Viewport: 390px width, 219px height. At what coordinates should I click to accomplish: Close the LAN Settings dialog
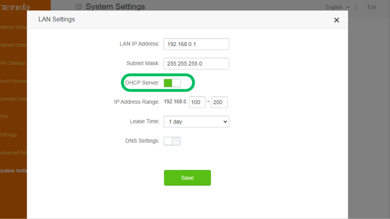[336, 20]
